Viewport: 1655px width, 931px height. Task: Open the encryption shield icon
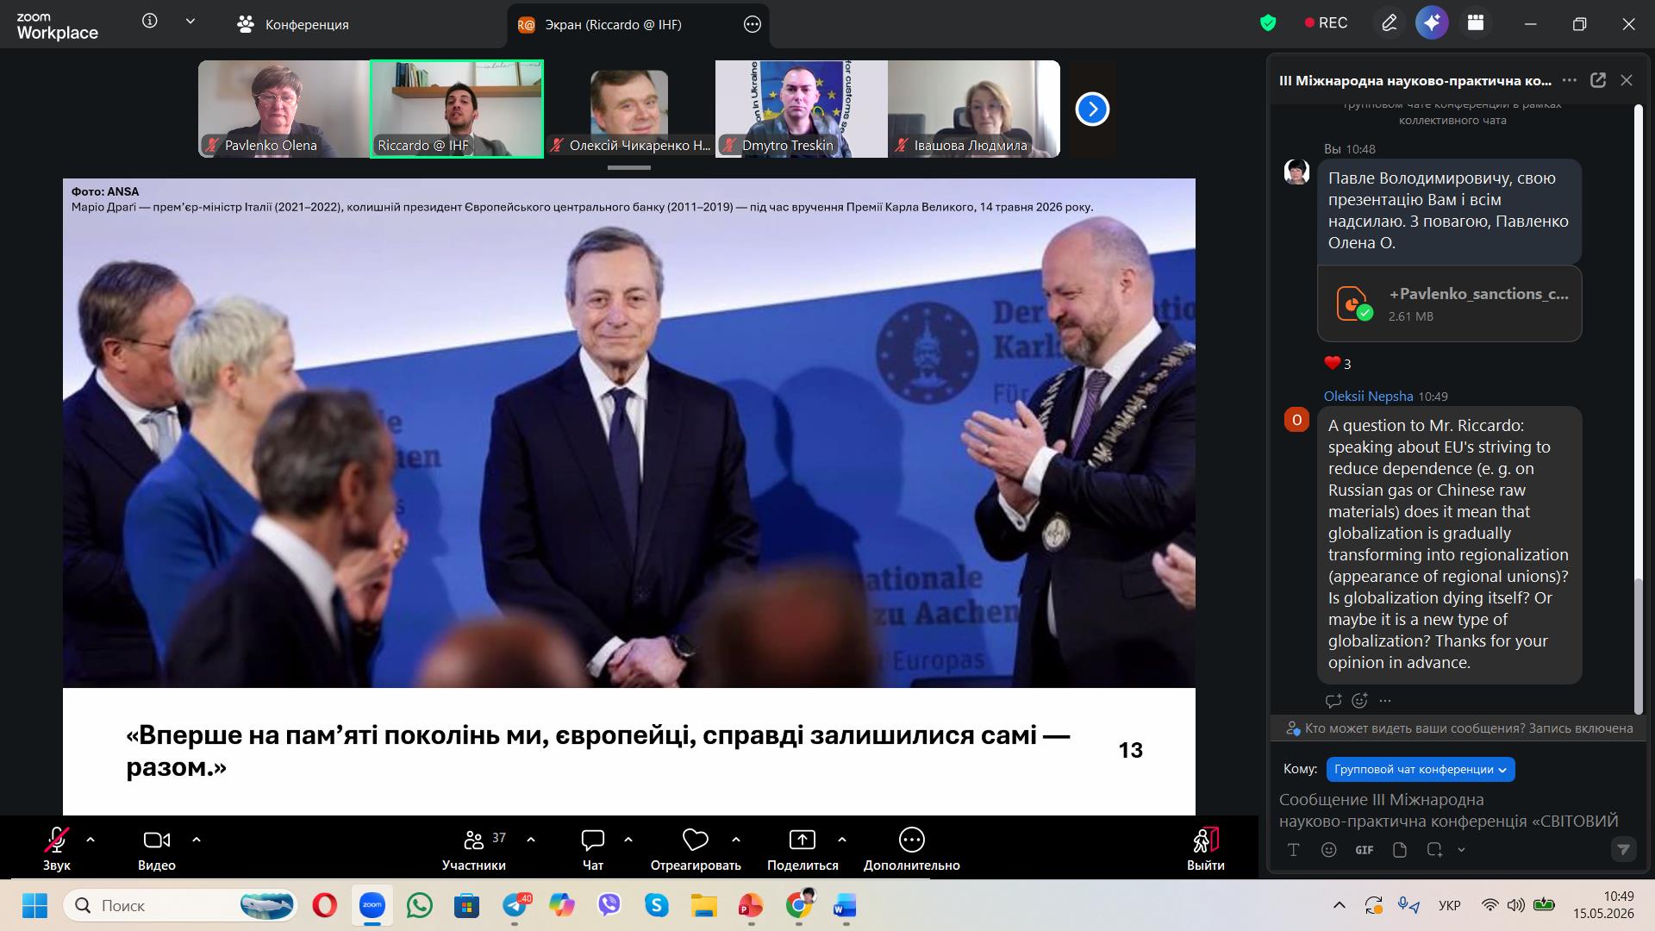(x=1268, y=23)
